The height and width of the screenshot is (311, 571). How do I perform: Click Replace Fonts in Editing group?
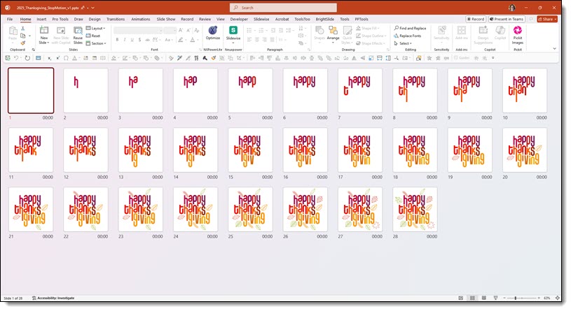[x=409, y=36]
